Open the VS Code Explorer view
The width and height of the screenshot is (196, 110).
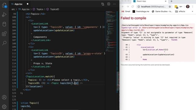[x=4, y=5]
